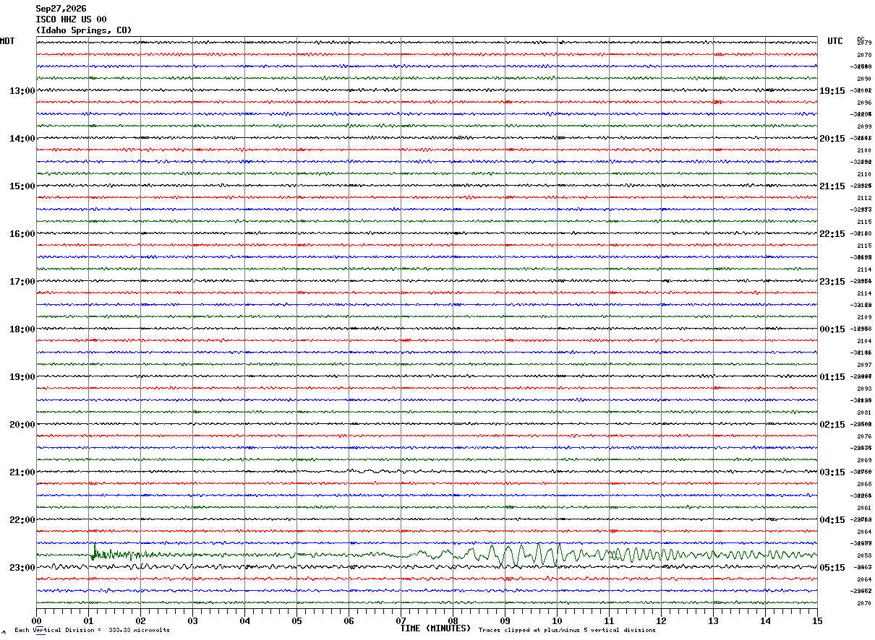Click the 15 minute axis tick label

tap(816, 620)
